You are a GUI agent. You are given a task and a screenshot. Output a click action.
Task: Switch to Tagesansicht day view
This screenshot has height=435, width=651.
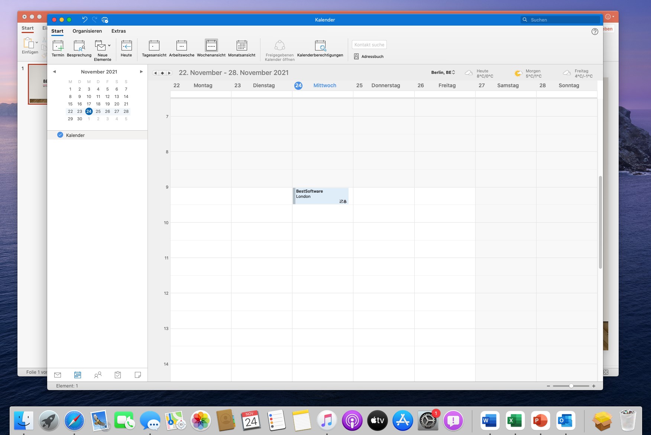[x=154, y=48]
